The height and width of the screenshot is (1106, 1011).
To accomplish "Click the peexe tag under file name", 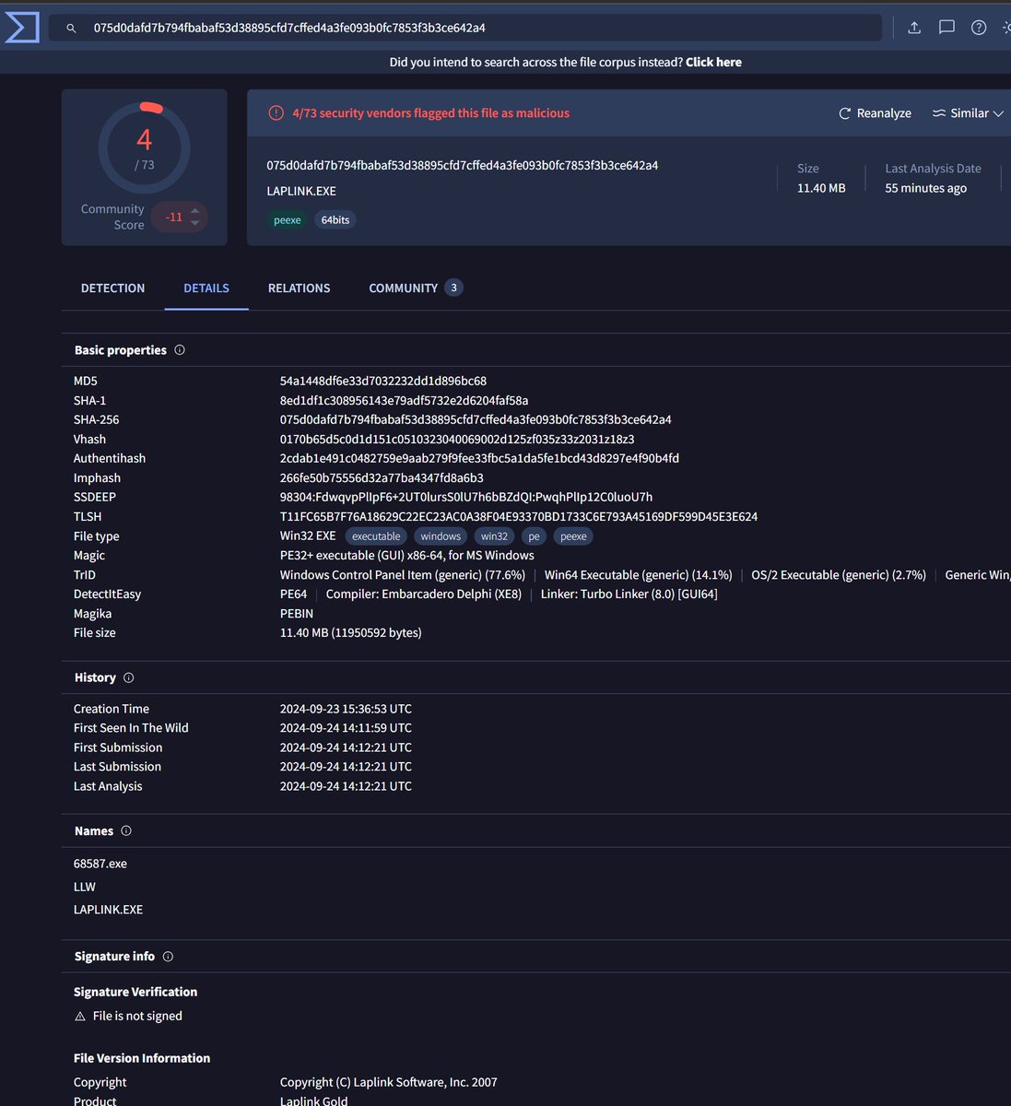I will coord(288,220).
